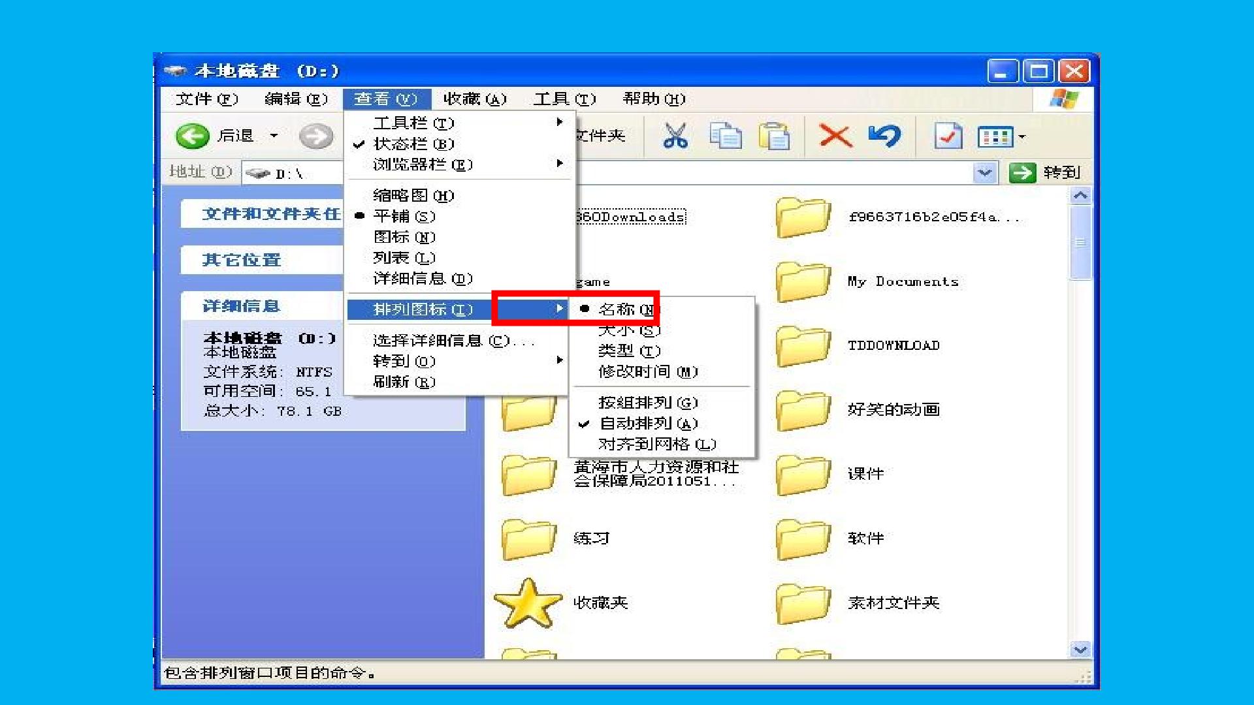Click the drive icon in address bar
The height and width of the screenshot is (705, 1254).
[x=258, y=174]
